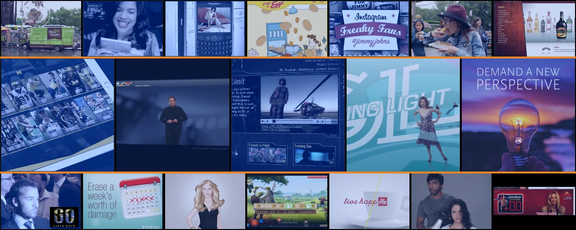
Task: Click the #jimmyjohns hashtag text
Action: tap(369, 42)
